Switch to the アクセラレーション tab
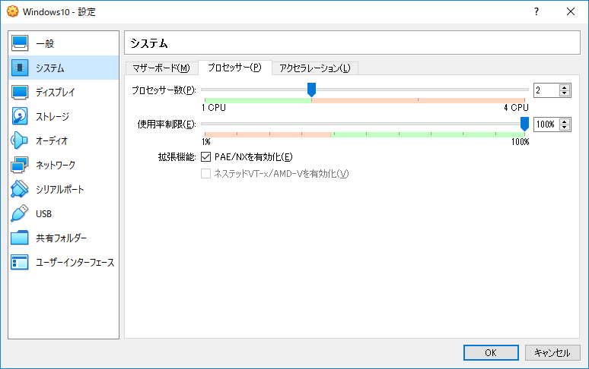 (315, 68)
